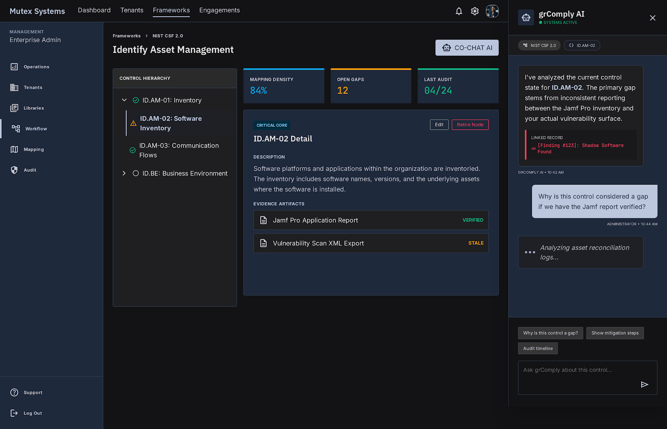Click the 'Audit timeline' suggestion chip
Screen dimensions: 667x429
pyautogui.click(x=538, y=349)
